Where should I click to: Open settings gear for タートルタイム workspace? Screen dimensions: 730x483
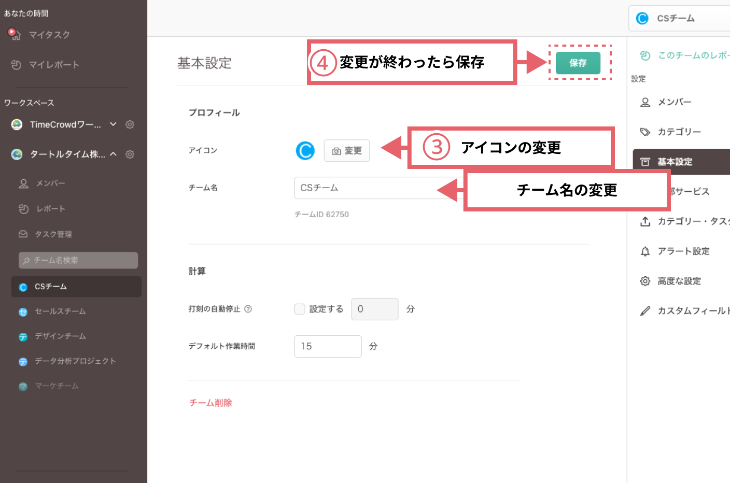click(130, 154)
